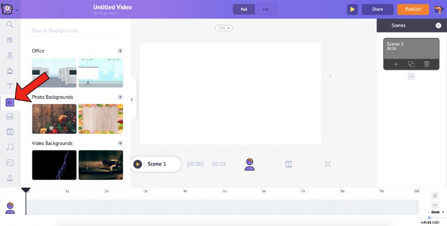Open the BG backgrounds library
Image resolution: width=447 pixels, height=226 pixels.
click(x=10, y=102)
